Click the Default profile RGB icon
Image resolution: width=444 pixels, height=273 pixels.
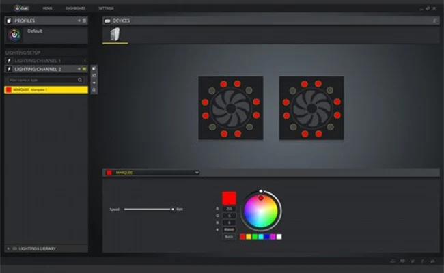[14, 35]
